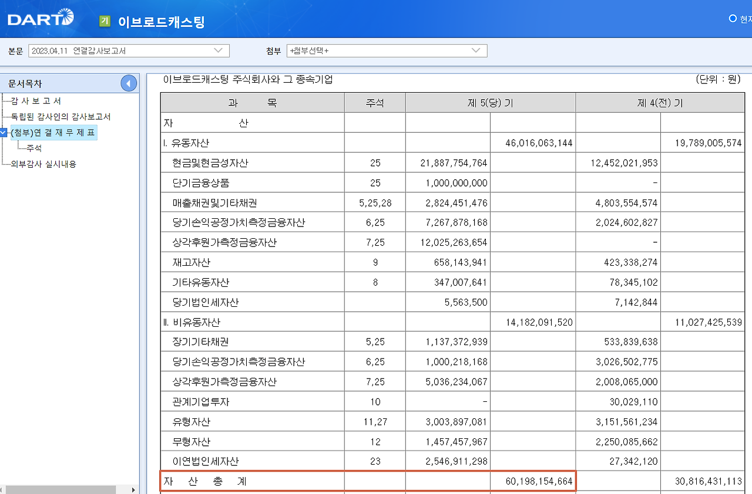Screen dimensions: 752x494
Task: Click the 매출채권및기타채권 row label
Action: pos(215,202)
